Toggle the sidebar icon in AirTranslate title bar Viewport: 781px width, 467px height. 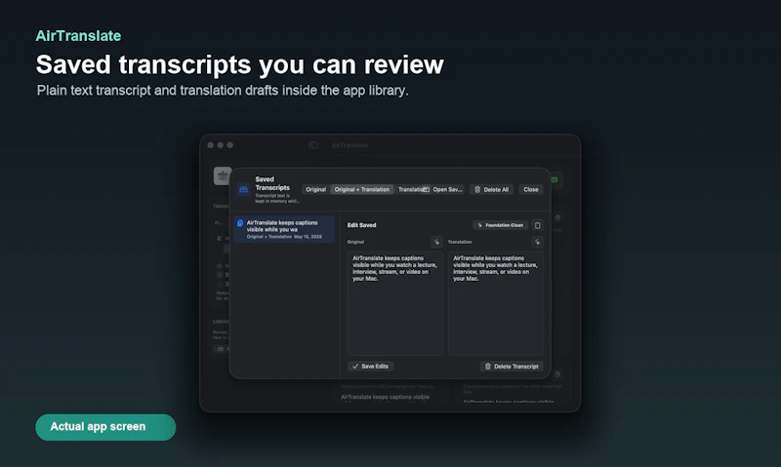tap(313, 145)
